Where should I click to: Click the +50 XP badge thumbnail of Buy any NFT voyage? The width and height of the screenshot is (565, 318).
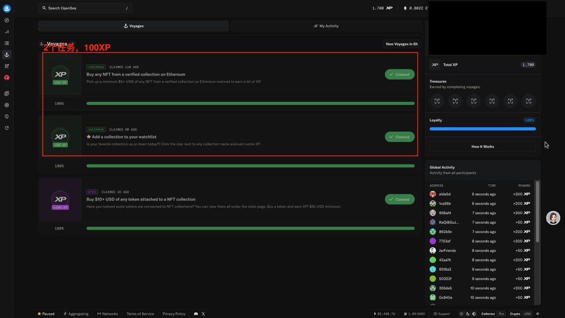click(60, 74)
